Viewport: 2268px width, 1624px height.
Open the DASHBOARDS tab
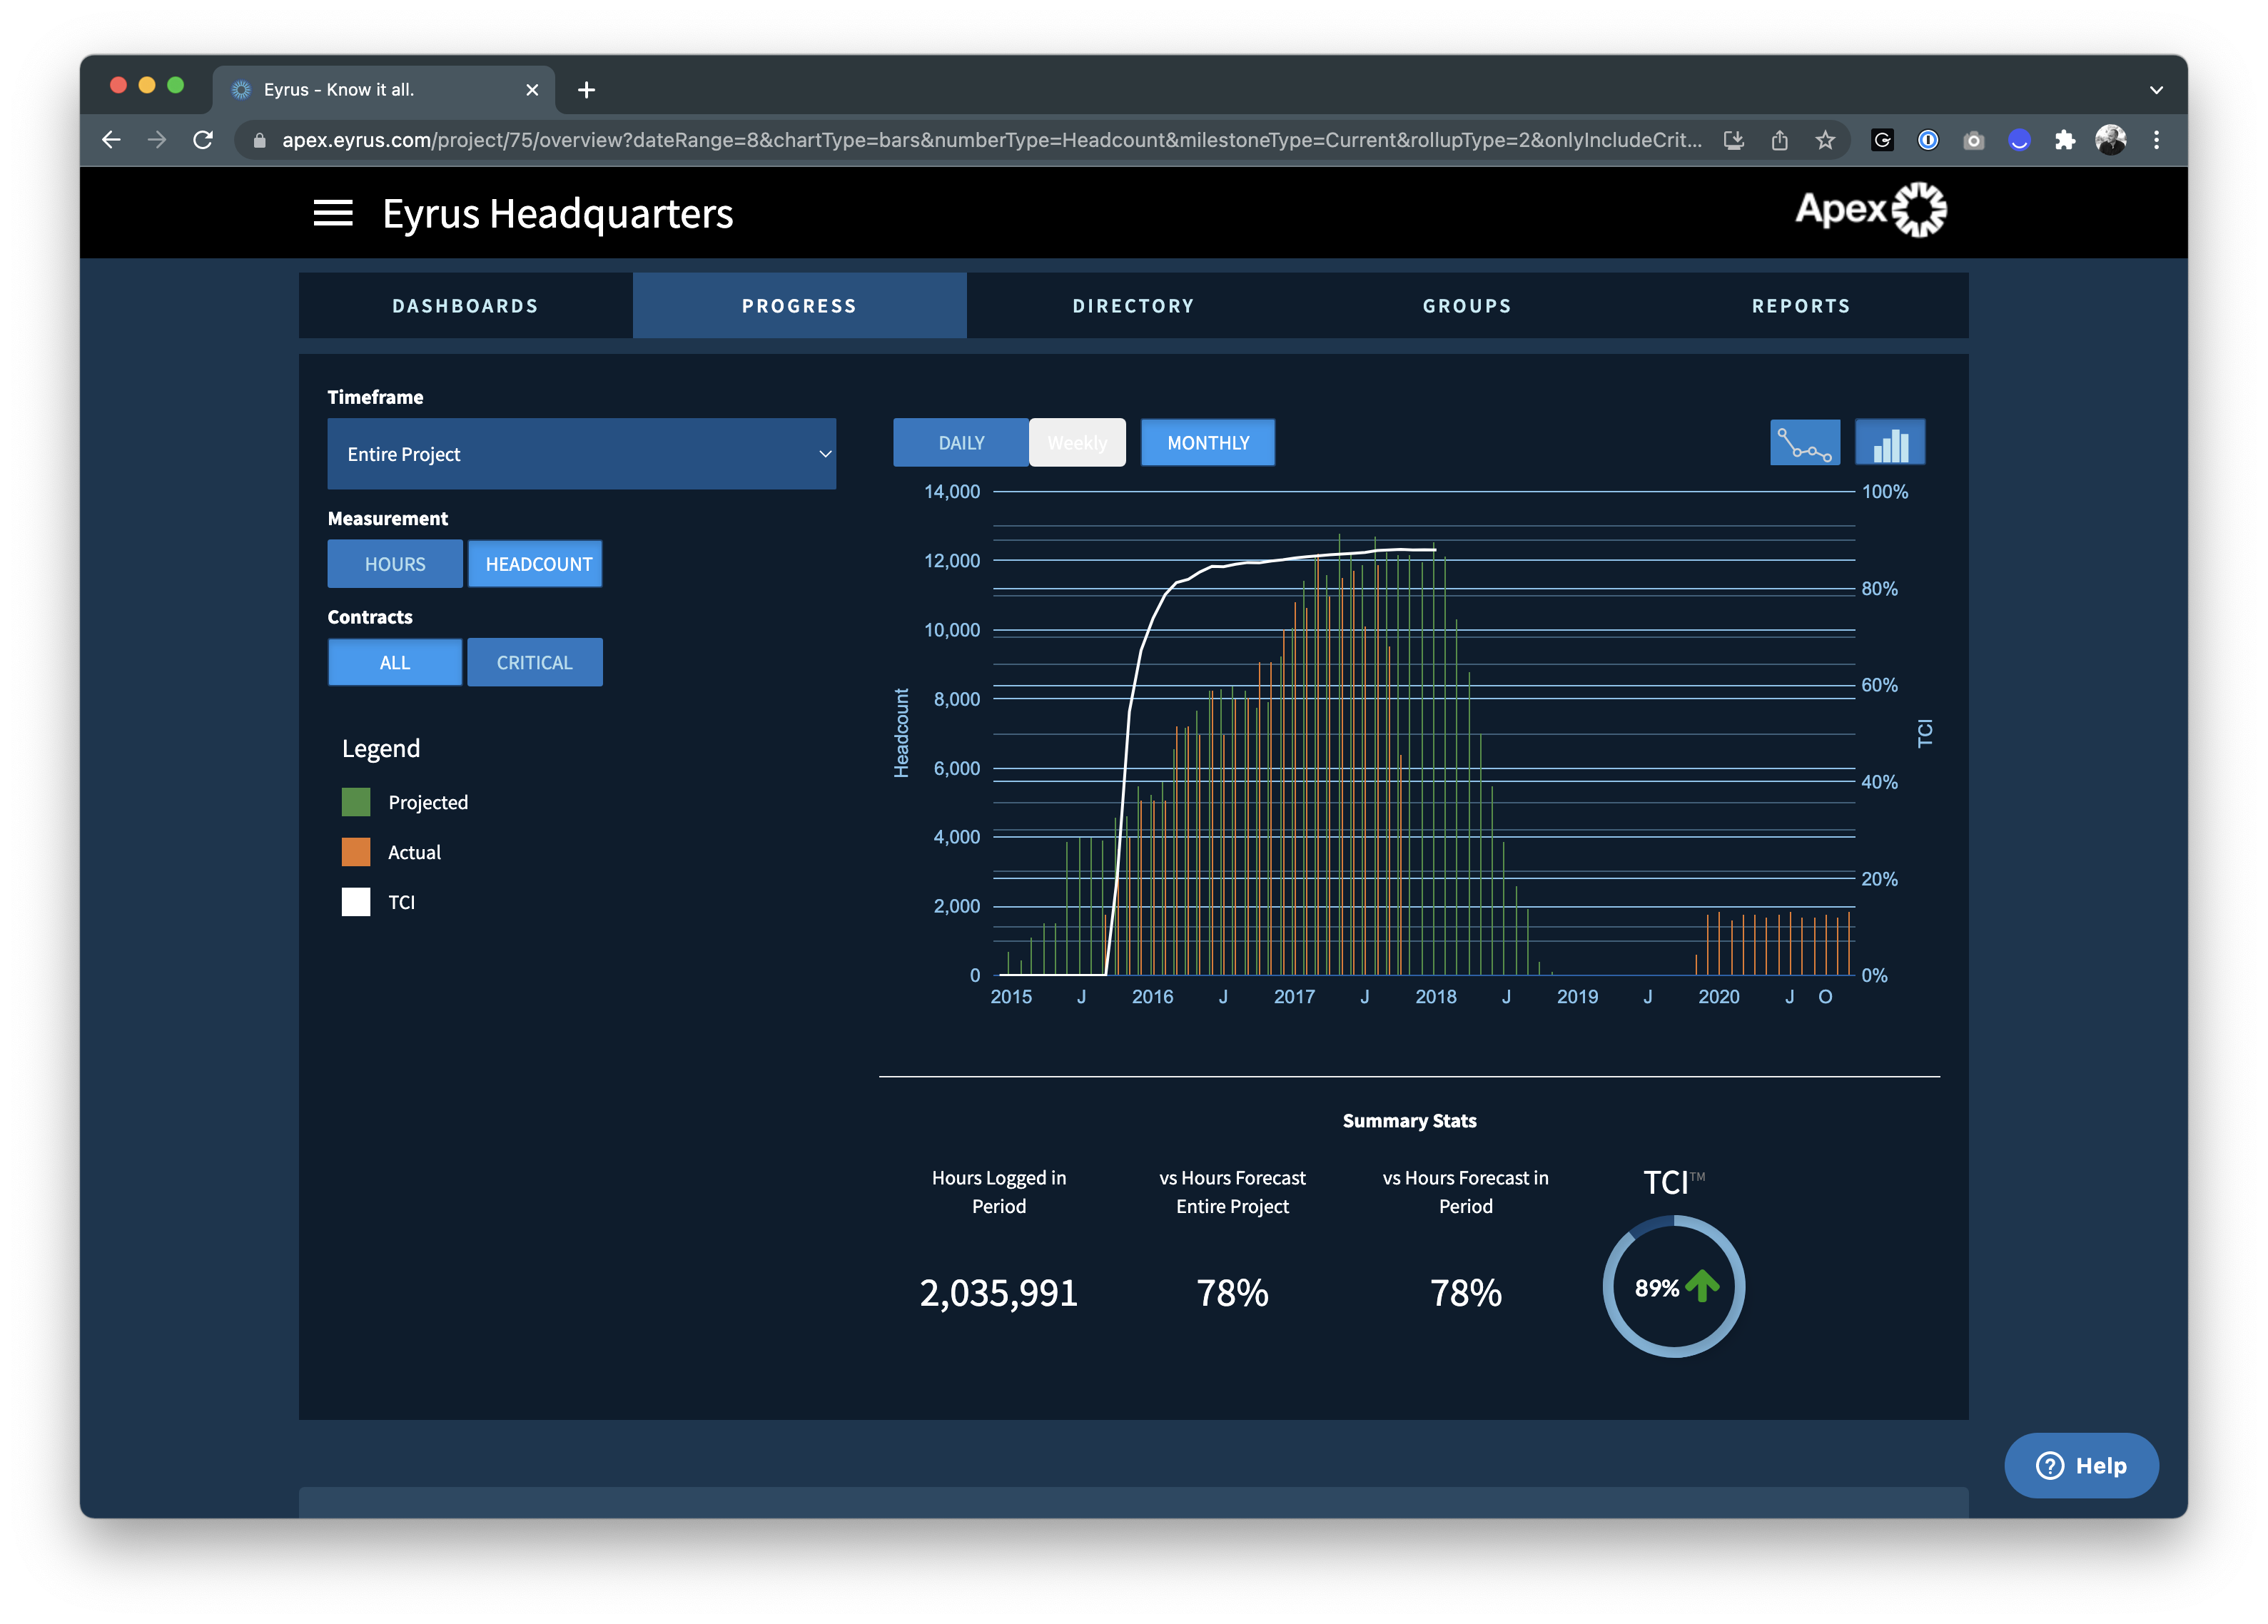(466, 306)
